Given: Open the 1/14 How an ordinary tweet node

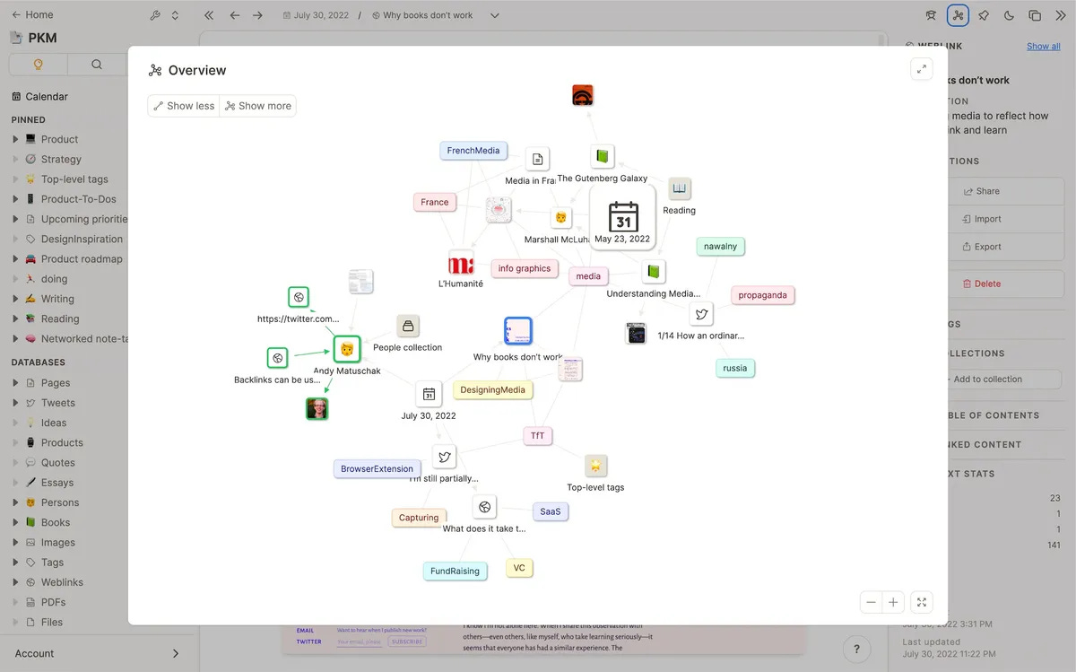Looking at the screenshot, I should (701, 314).
